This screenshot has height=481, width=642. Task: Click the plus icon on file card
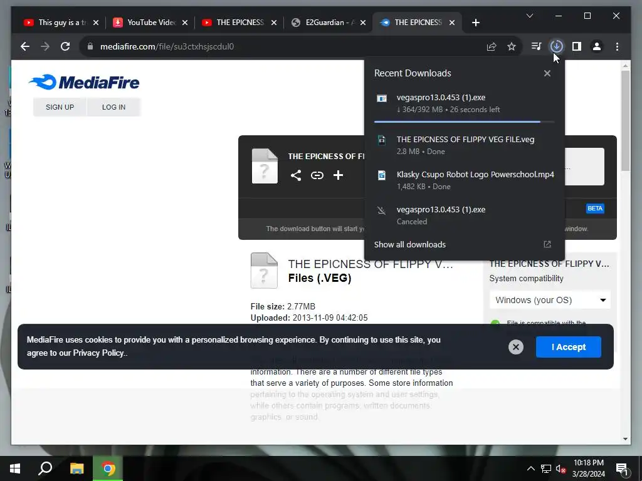click(338, 175)
